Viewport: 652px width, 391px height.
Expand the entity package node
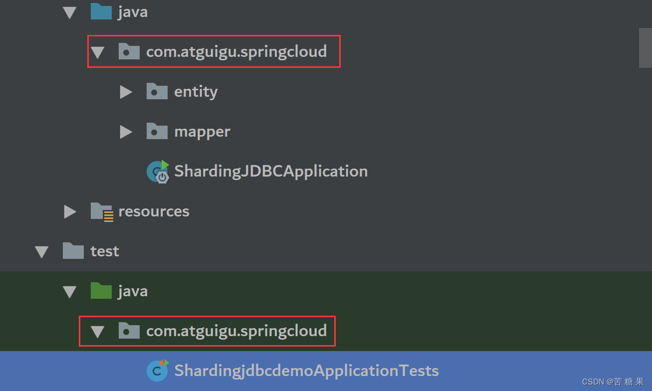(x=126, y=92)
